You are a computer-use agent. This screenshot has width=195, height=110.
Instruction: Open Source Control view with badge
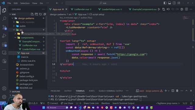coord(4,27)
